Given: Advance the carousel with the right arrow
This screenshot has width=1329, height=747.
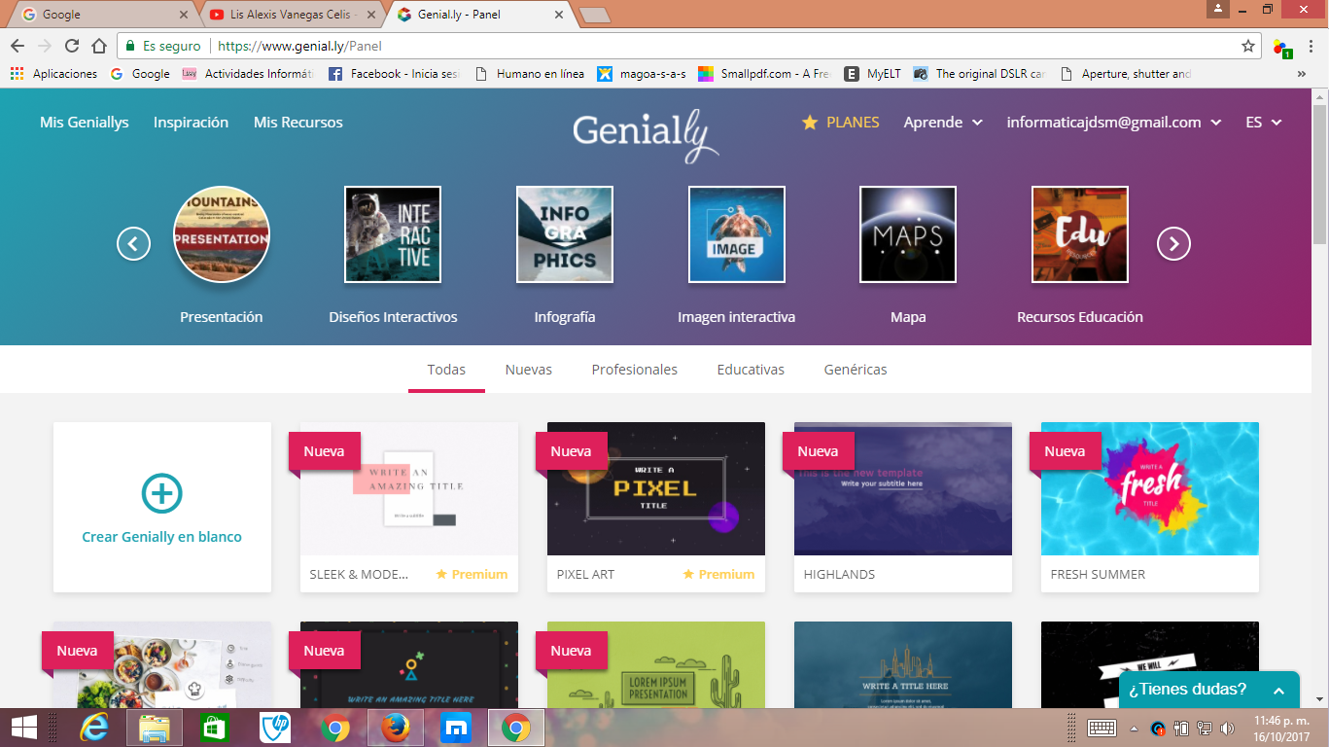Looking at the screenshot, I should point(1173,244).
